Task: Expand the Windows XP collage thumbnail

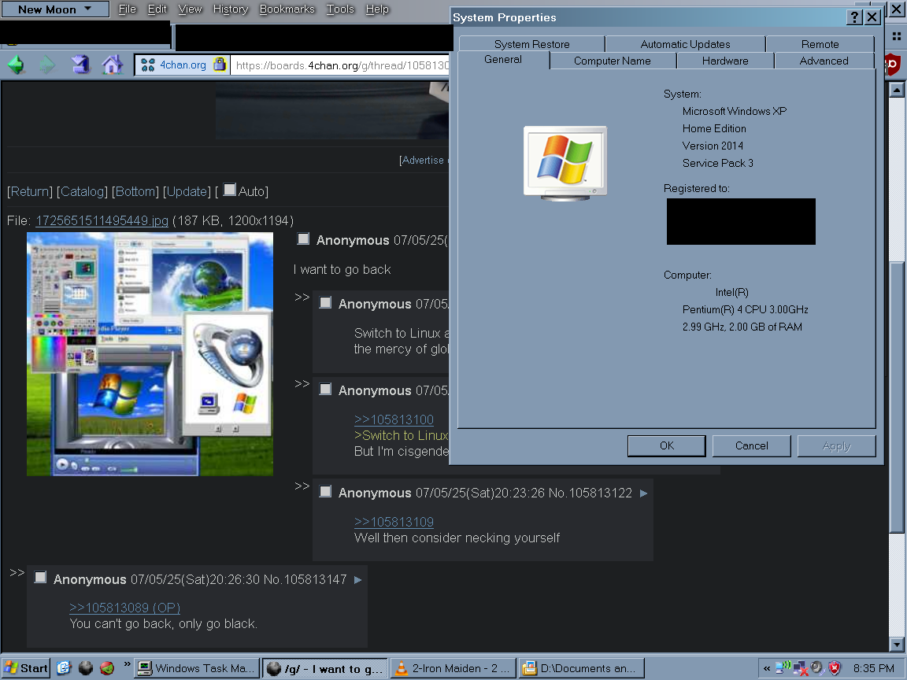Action: click(150, 354)
